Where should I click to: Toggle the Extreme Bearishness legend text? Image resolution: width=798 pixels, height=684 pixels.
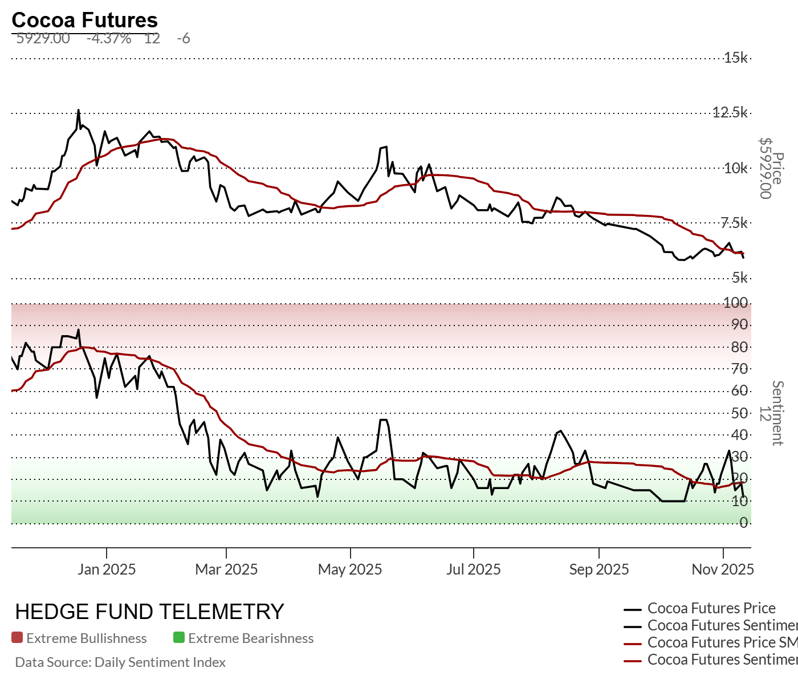pyautogui.click(x=251, y=638)
